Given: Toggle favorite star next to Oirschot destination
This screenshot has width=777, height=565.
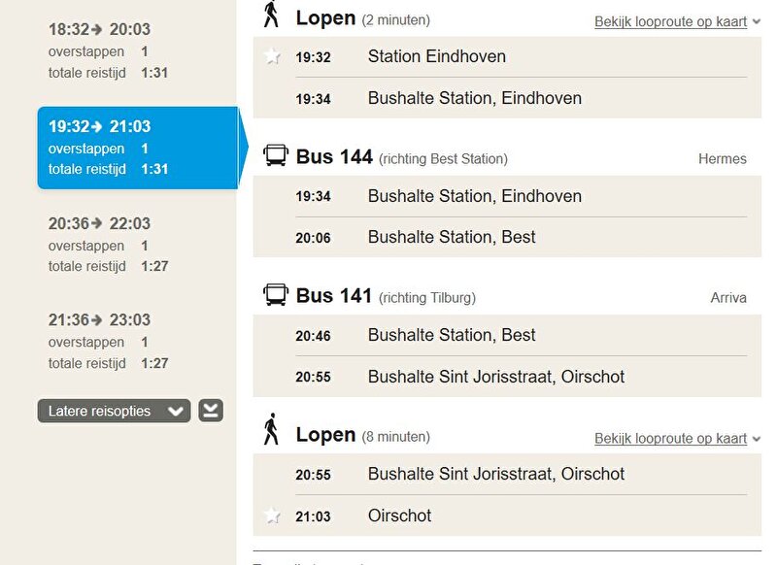Looking at the screenshot, I should pos(273,516).
